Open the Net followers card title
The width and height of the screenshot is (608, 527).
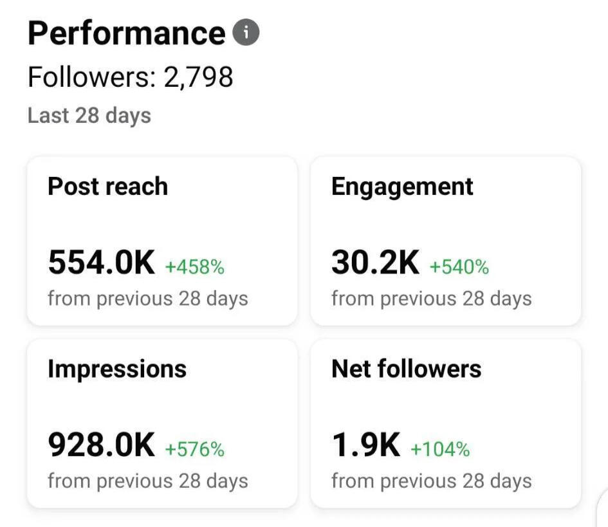[x=406, y=369]
